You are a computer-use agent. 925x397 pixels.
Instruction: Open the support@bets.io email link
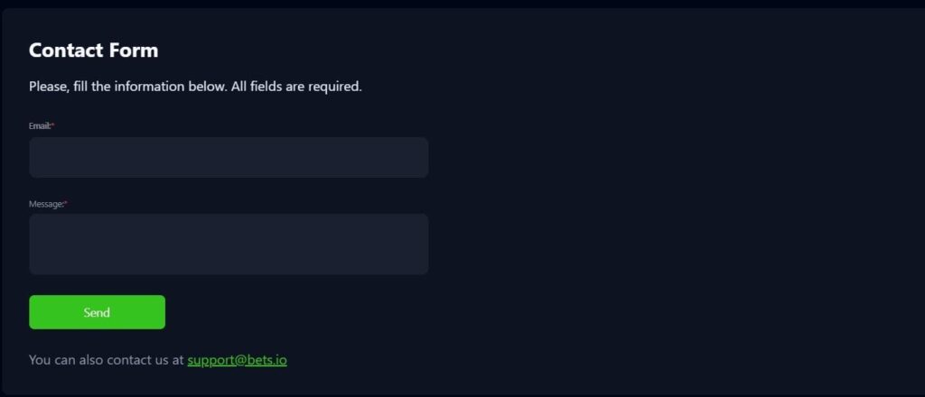click(x=237, y=360)
